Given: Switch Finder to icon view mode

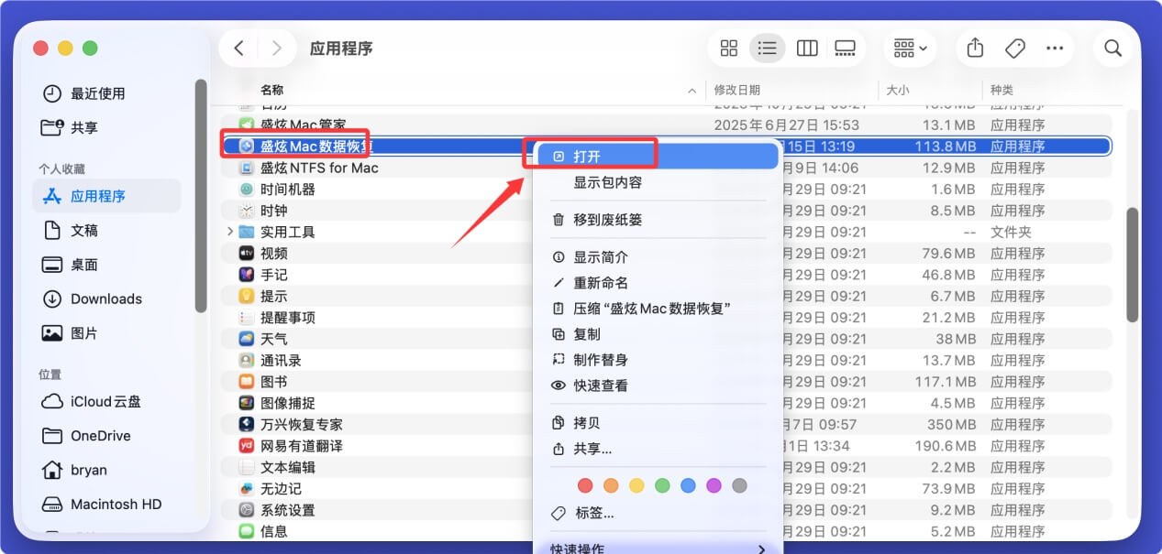Looking at the screenshot, I should [x=729, y=48].
